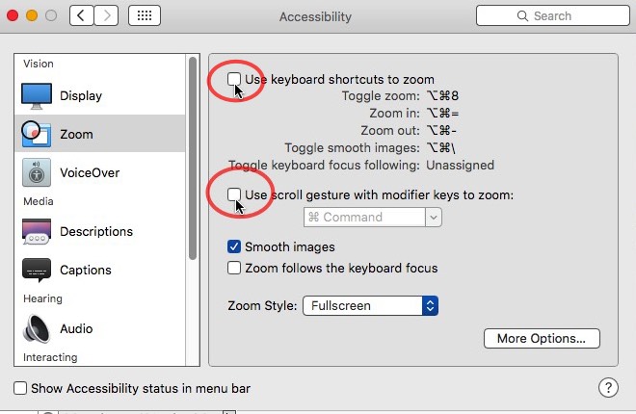Viewport: 636px width, 414px height.
Task: Open the Captions icon in sidebar
Action: 37,271
